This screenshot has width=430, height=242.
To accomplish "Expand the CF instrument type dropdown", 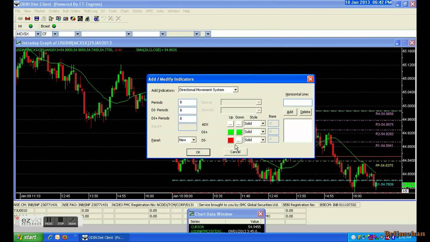I will click(55, 34).
